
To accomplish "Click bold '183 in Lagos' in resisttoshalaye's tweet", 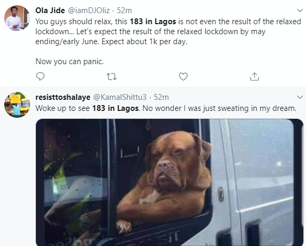I will click(x=116, y=108).
